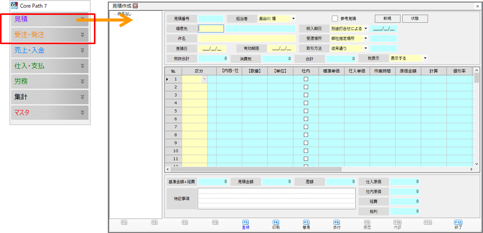Click the row 1 record selector arrow
This screenshot has height=233, width=483.
[x=167, y=79]
